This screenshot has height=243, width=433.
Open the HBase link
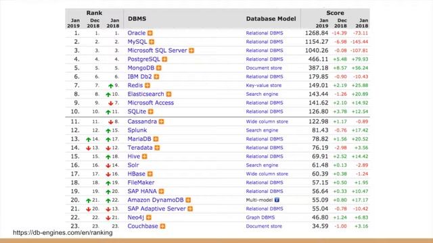click(x=136, y=174)
